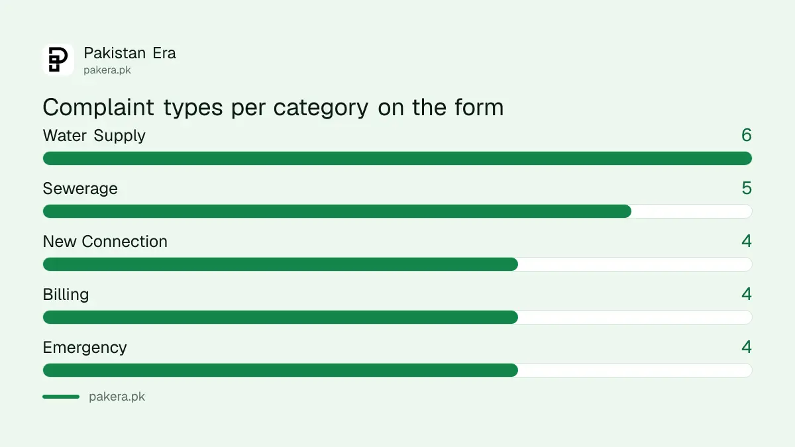Click the Water Supply label

(x=94, y=136)
